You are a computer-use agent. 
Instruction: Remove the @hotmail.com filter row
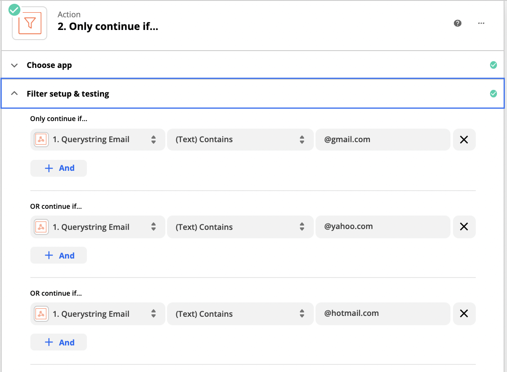pos(464,314)
